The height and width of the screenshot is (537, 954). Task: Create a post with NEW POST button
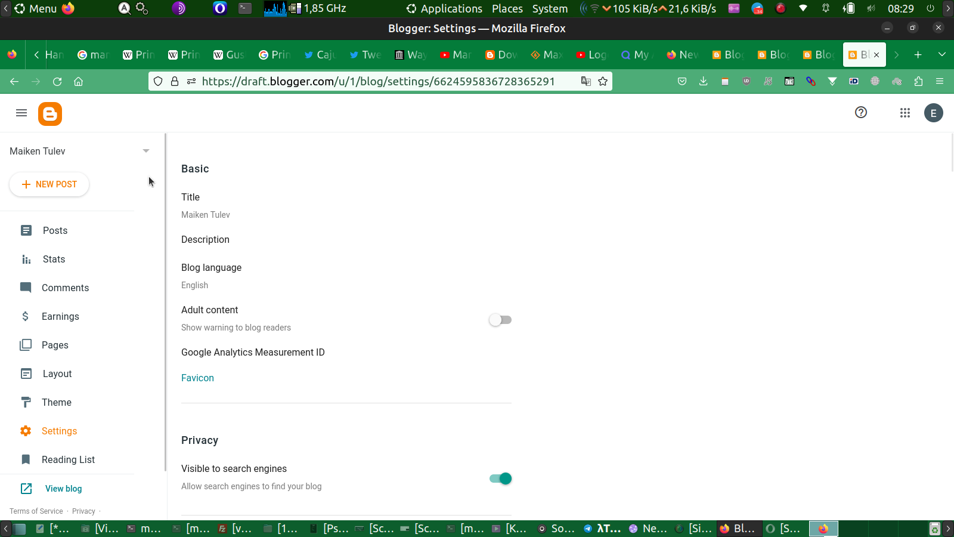coord(49,184)
